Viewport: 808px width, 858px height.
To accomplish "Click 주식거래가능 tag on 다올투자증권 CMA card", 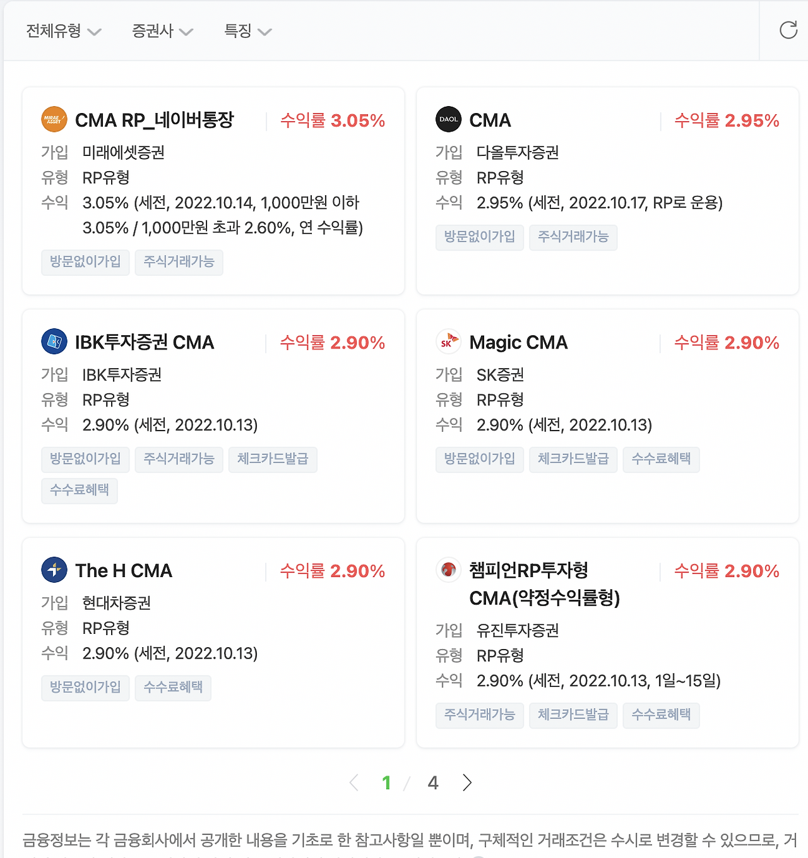I will point(573,237).
